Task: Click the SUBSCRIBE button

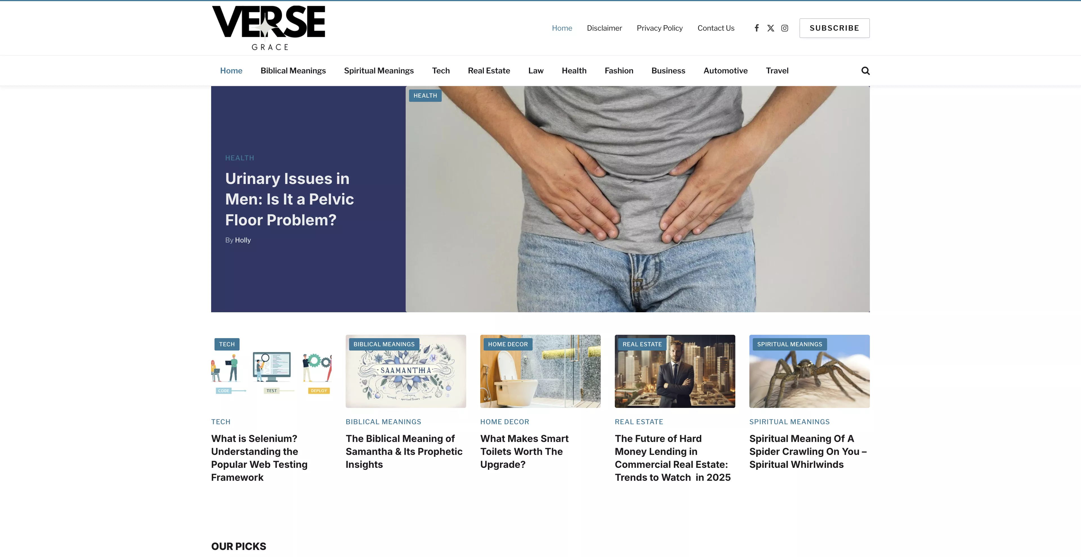Action: click(x=834, y=28)
